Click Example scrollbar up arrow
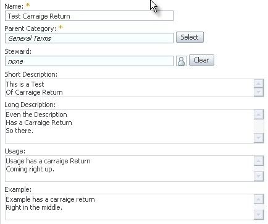Viewport: 268px width, 224px height. (259, 199)
